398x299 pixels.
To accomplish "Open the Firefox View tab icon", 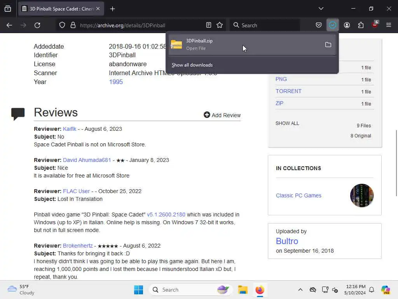I will [8, 9].
